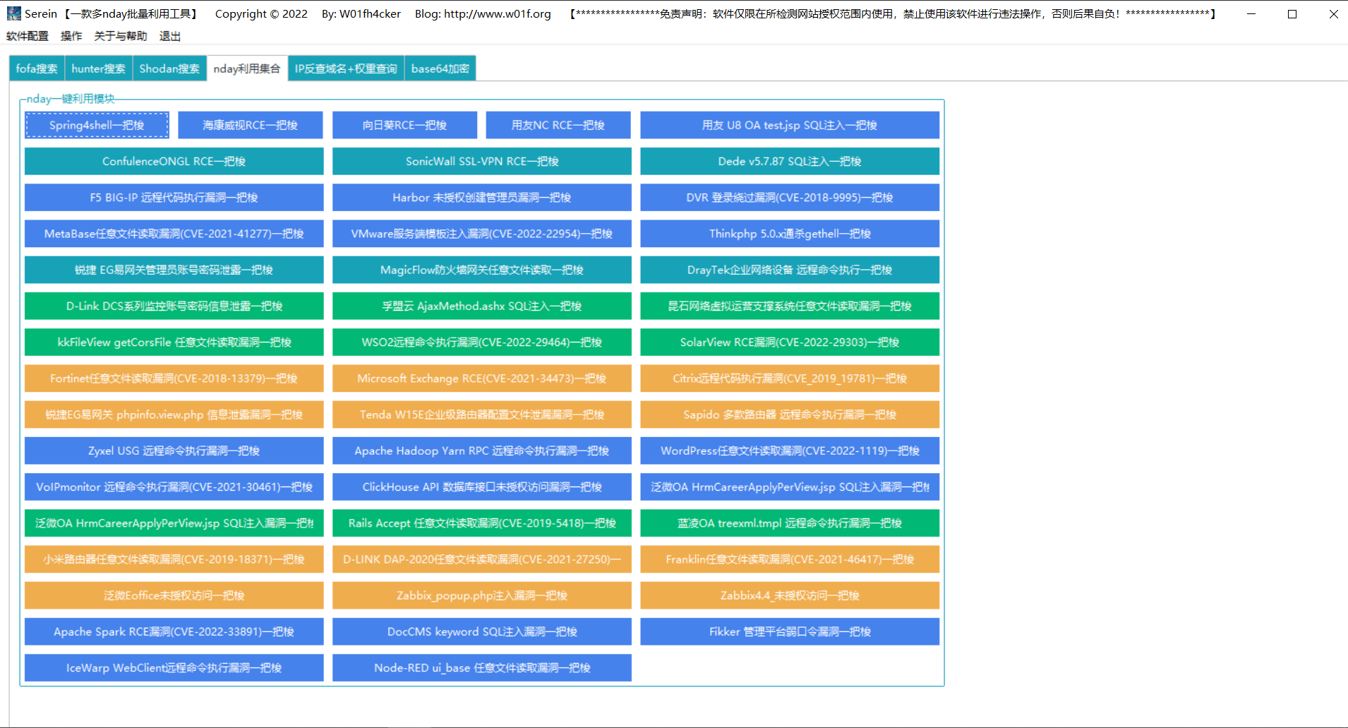Image resolution: width=1348 pixels, height=728 pixels.
Task: Click the Fortinet CVE-2018-13379 button
Action: tap(174, 378)
